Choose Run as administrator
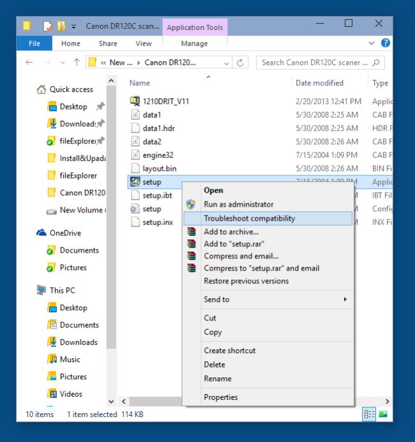Viewport: 415px width, 442px height. (x=268, y=204)
